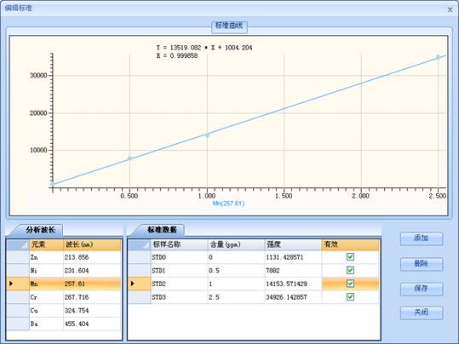Click the STD1 concentration cell 0.5
Image resolution: width=459 pixels, height=344 pixels.
tap(236, 271)
